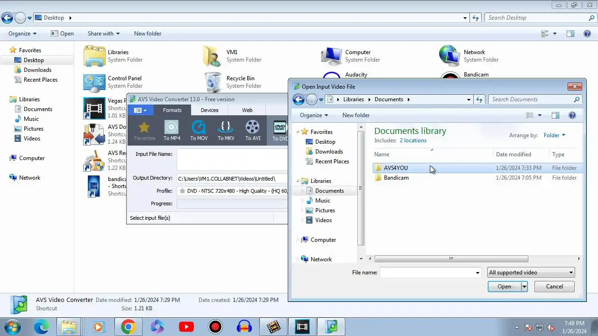Choose the To MKV format icon
The width and height of the screenshot is (598, 336).
(226, 130)
